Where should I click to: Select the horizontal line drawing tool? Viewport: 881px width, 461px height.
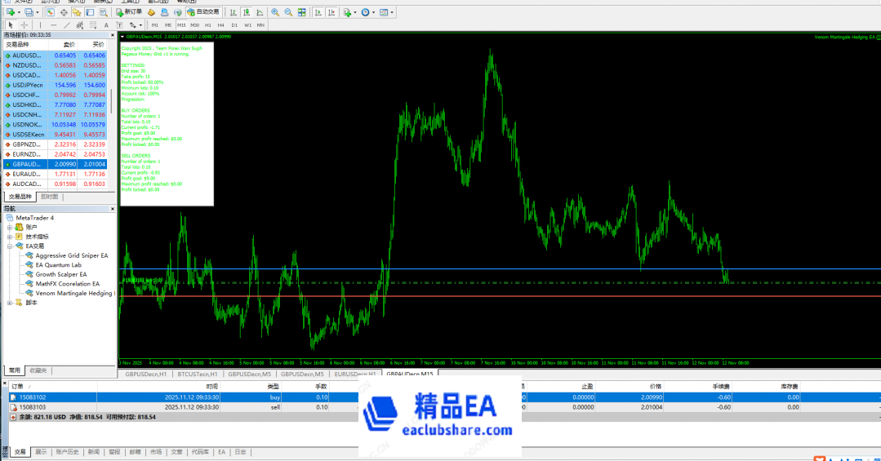pyautogui.click(x=51, y=25)
